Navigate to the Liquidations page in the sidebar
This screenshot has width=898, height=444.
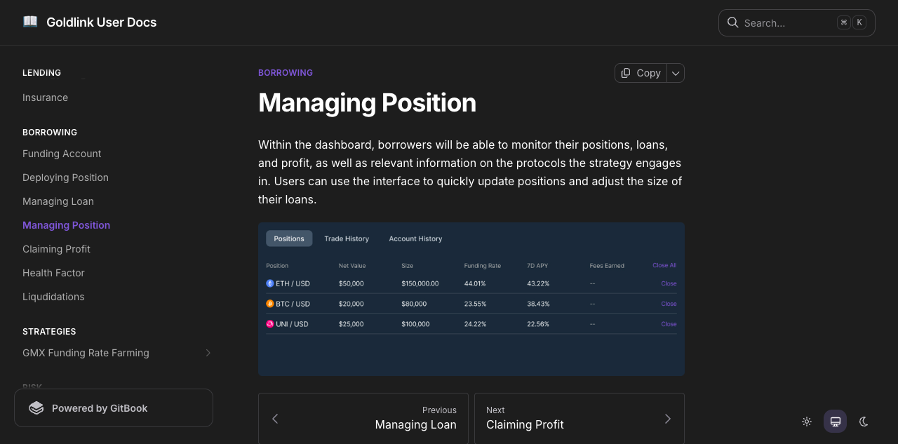pos(53,297)
